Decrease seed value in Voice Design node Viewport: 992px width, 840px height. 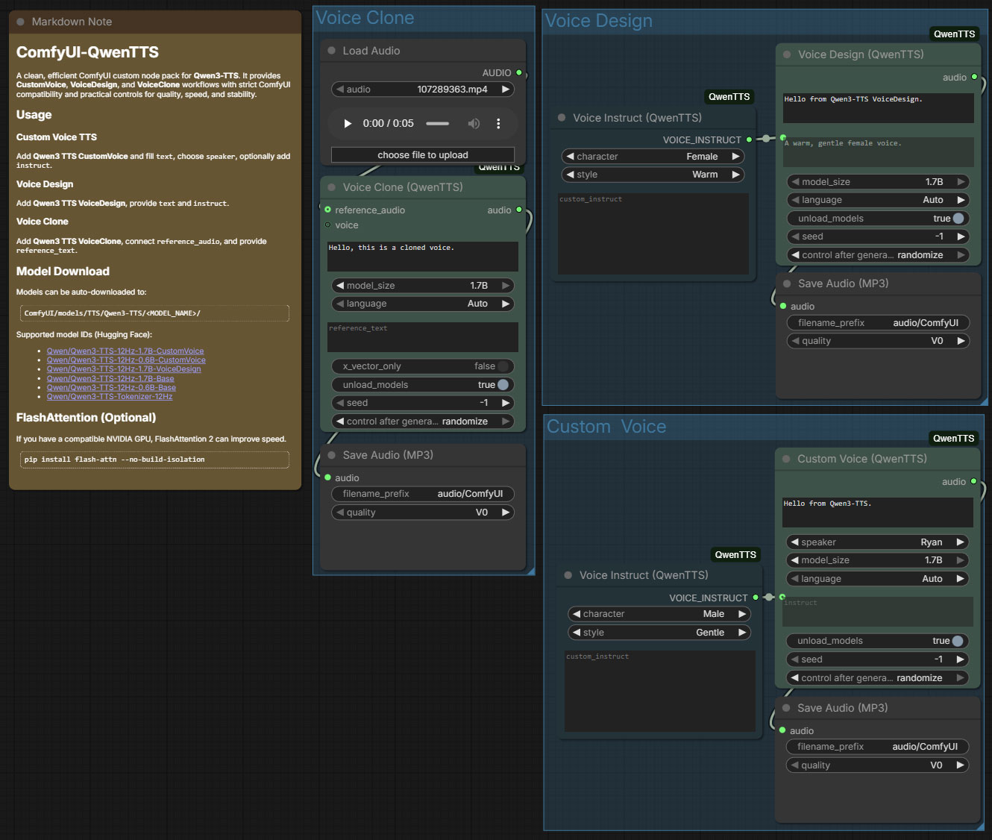pyautogui.click(x=795, y=236)
